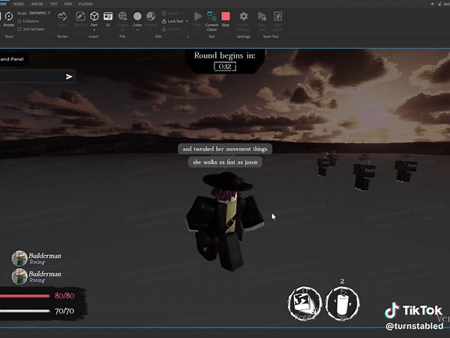Click the first Builderman avatar
This screenshot has width=450, height=338.
(x=19, y=258)
